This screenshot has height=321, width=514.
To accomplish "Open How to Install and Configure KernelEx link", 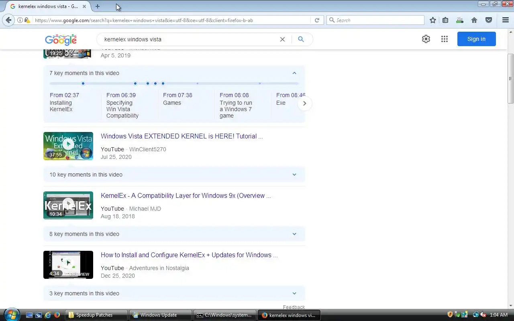I will click(x=189, y=255).
